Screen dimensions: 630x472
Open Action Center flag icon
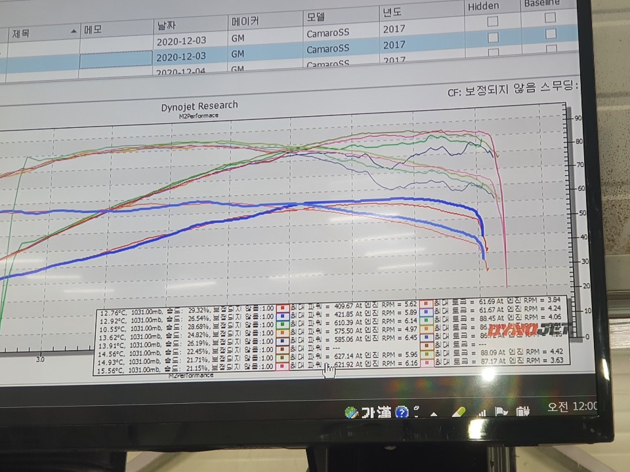pyautogui.click(x=501, y=412)
